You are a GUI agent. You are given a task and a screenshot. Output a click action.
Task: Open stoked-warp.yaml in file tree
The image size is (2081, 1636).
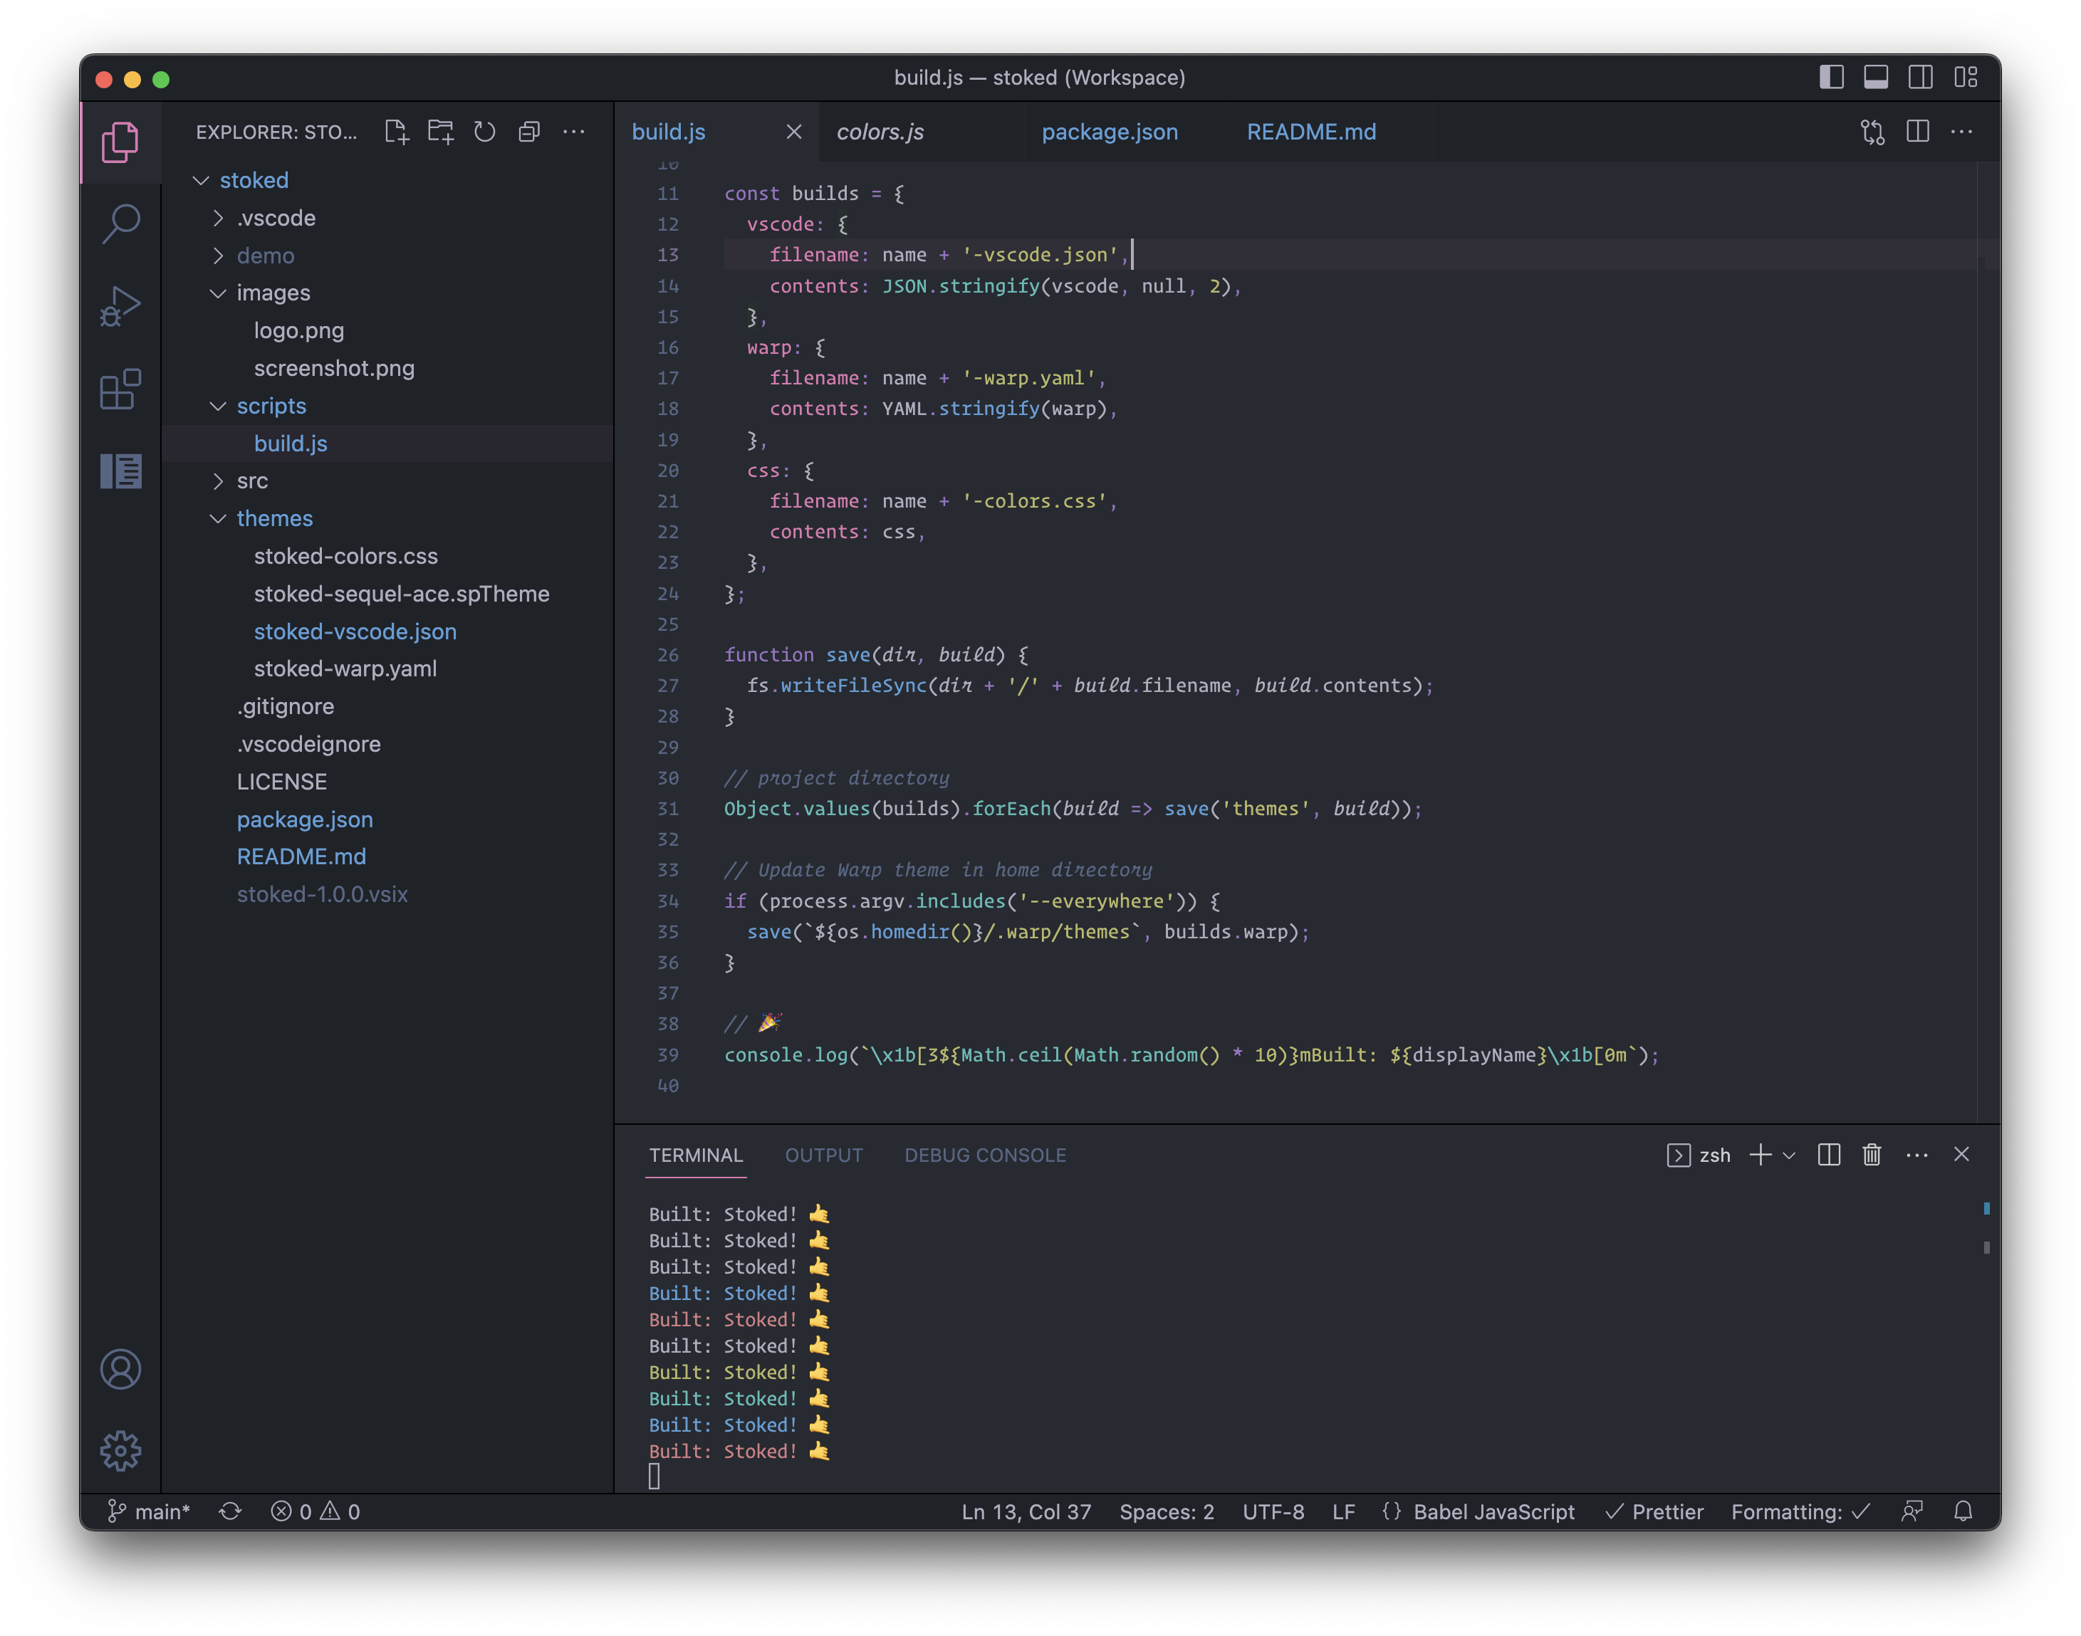345,668
